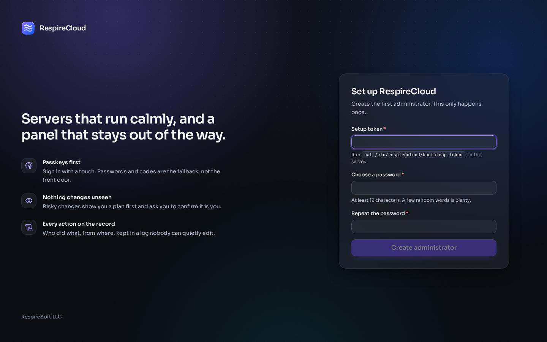Click the Risky changes show you a plan text
Image resolution: width=547 pixels, height=342 pixels.
tap(132, 206)
